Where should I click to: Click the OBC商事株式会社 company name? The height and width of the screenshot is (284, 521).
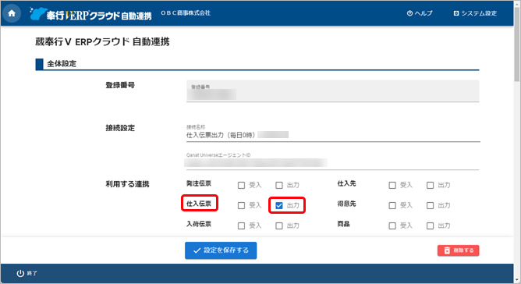click(x=186, y=13)
